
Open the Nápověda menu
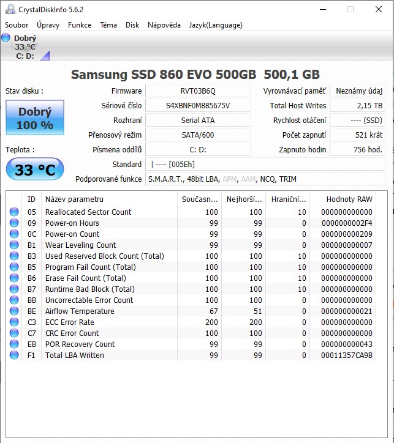click(x=164, y=25)
